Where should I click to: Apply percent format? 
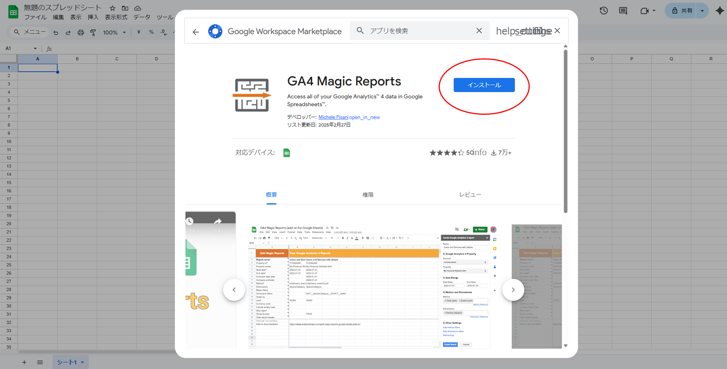click(x=151, y=32)
